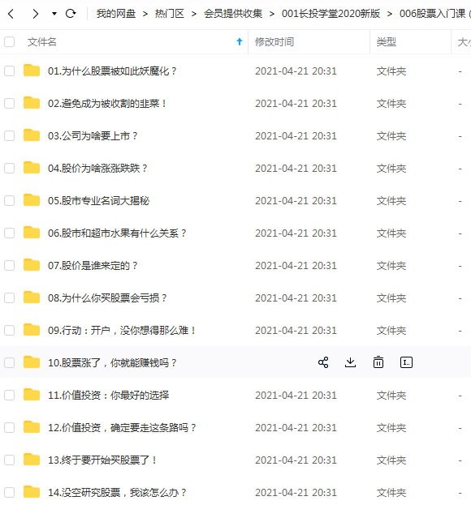Open 14.没空研究股票，我该怎么办 folder
Image resolution: width=471 pixels, height=505 pixels.
pyautogui.click(x=117, y=493)
